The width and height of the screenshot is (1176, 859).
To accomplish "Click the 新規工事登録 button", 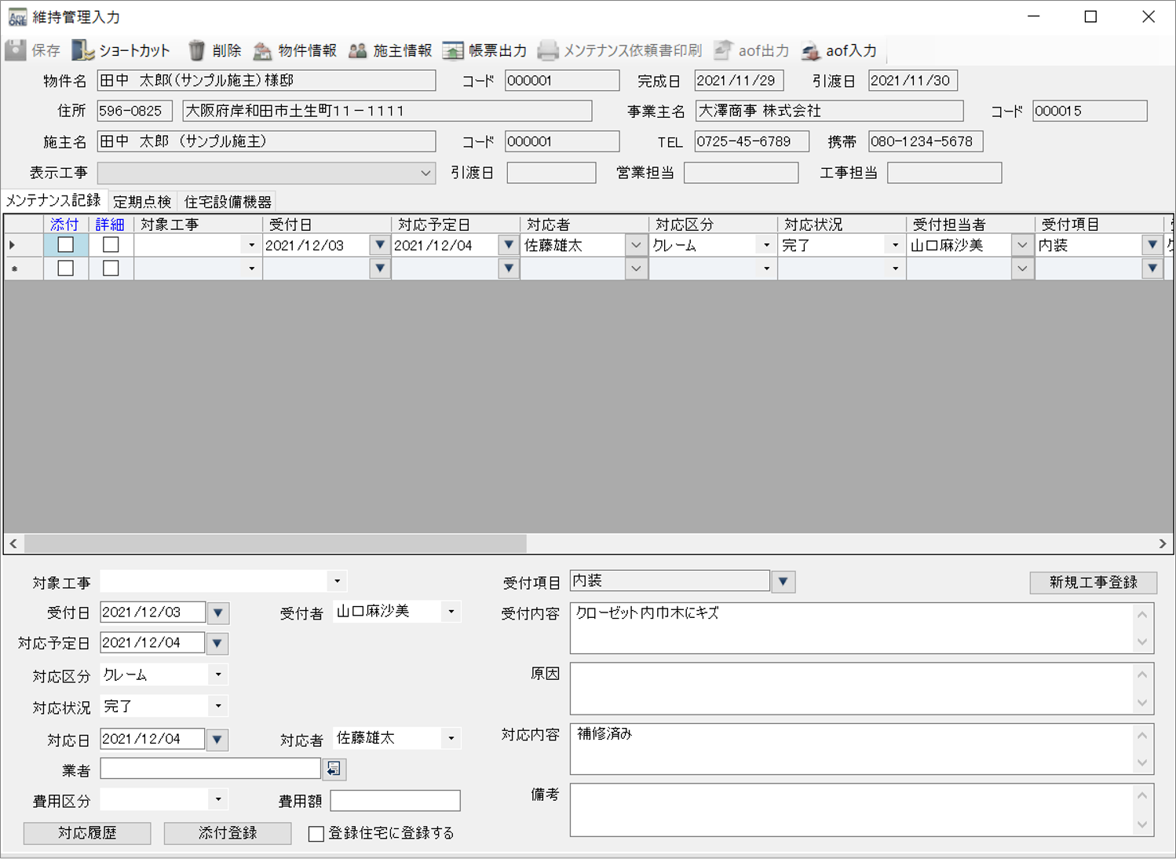I will coord(1093,583).
